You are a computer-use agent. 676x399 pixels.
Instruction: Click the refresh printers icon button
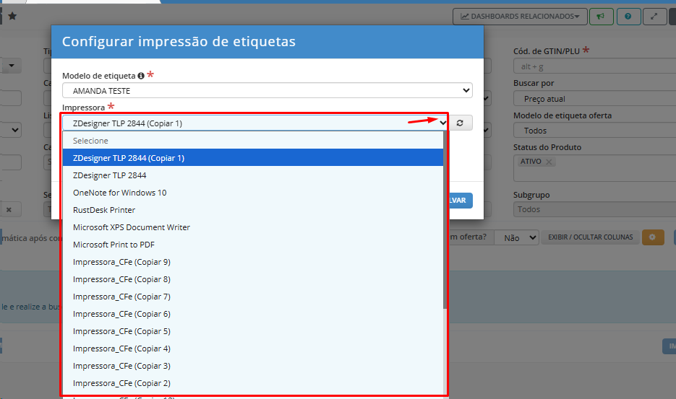pyautogui.click(x=460, y=123)
